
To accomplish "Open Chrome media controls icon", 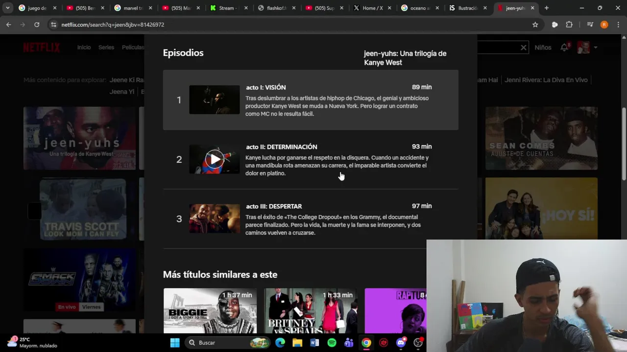I will coord(590,24).
